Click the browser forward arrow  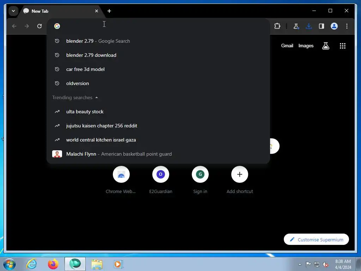pos(27,26)
